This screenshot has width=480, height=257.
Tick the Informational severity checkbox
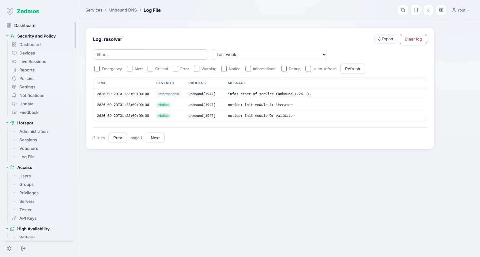tap(248, 69)
